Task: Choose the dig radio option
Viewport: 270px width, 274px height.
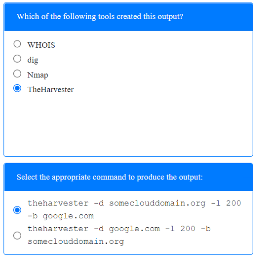Action: click(x=17, y=59)
